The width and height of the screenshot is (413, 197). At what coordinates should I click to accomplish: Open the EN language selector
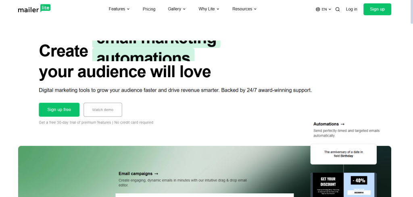click(323, 9)
